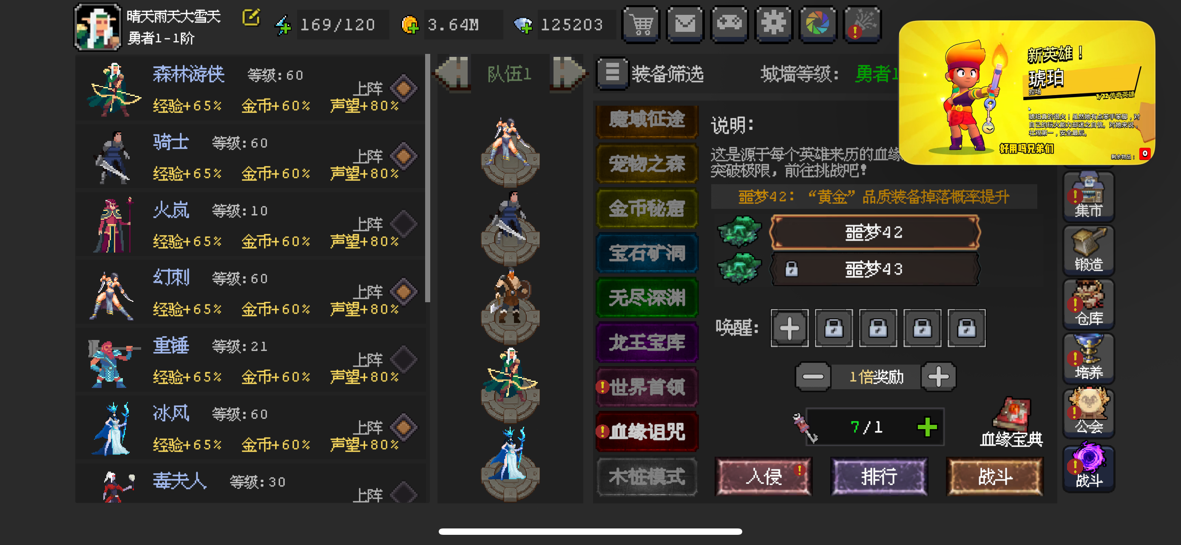Toggle 上阵 diamond for 火岚

coord(403,224)
